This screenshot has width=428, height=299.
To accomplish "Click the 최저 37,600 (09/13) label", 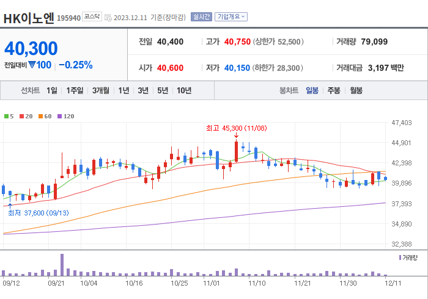I will point(38,213).
